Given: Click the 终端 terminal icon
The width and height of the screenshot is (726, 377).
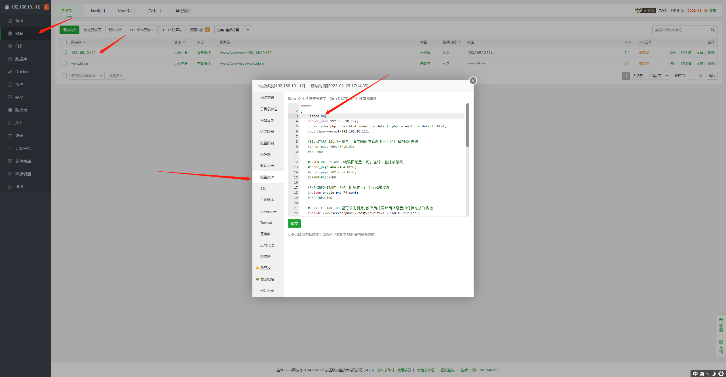Looking at the screenshot, I should coord(10,136).
